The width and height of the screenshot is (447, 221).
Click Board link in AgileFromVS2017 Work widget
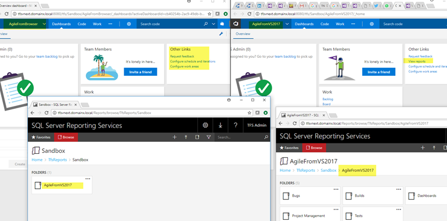[326, 104]
